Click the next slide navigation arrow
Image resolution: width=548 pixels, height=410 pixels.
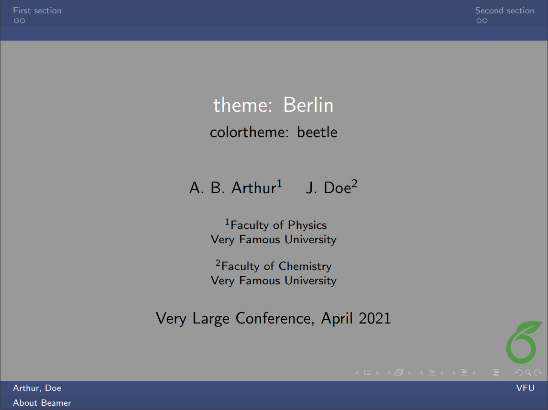tap(377, 373)
